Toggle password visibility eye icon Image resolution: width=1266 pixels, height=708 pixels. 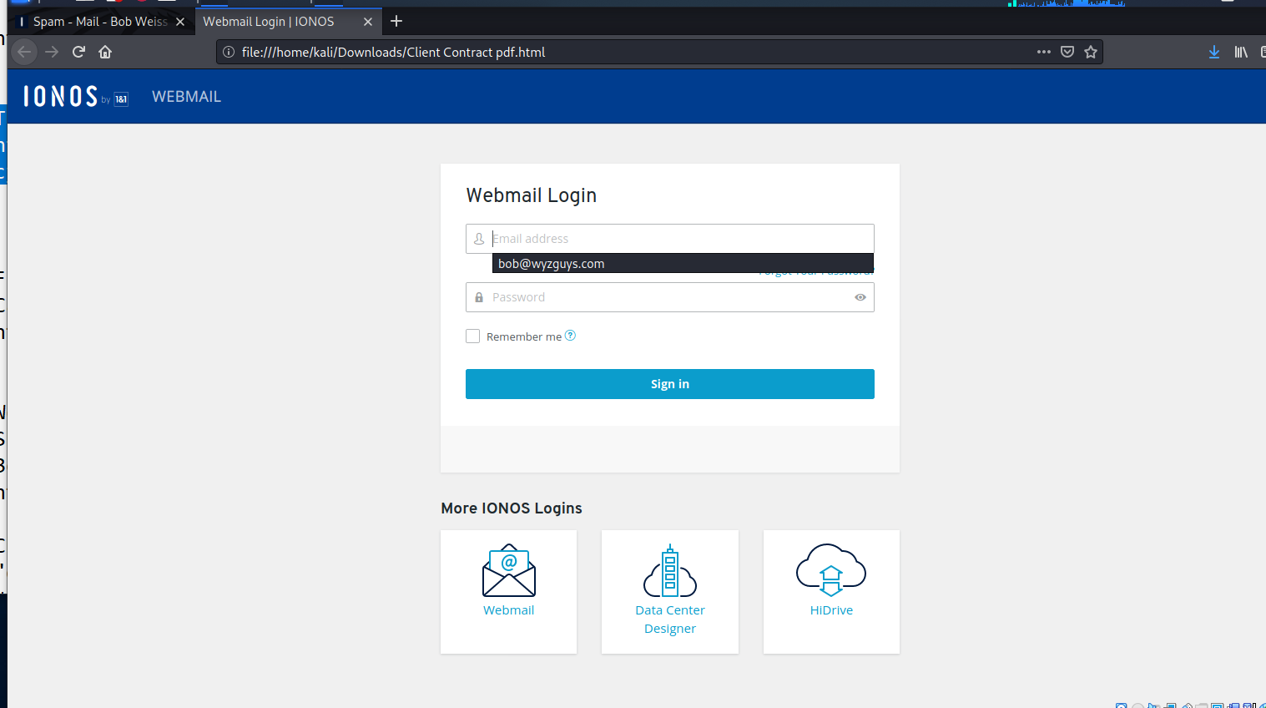(x=860, y=297)
